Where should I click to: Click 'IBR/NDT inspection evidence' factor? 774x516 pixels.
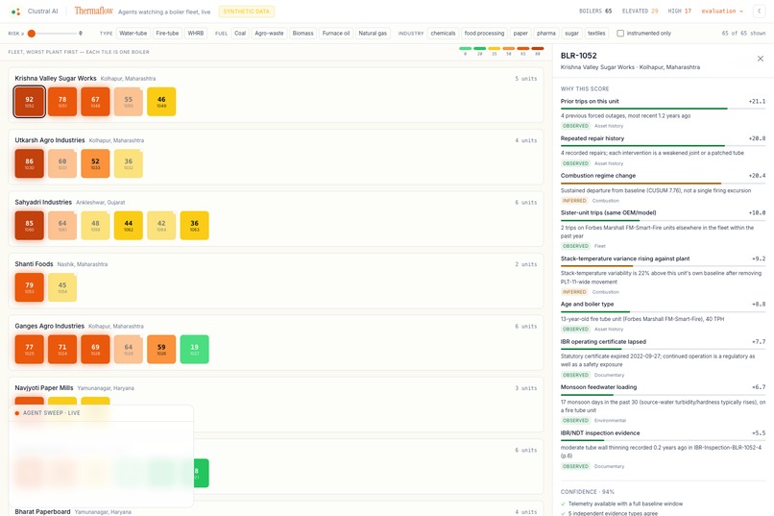pyautogui.click(x=600, y=433)
